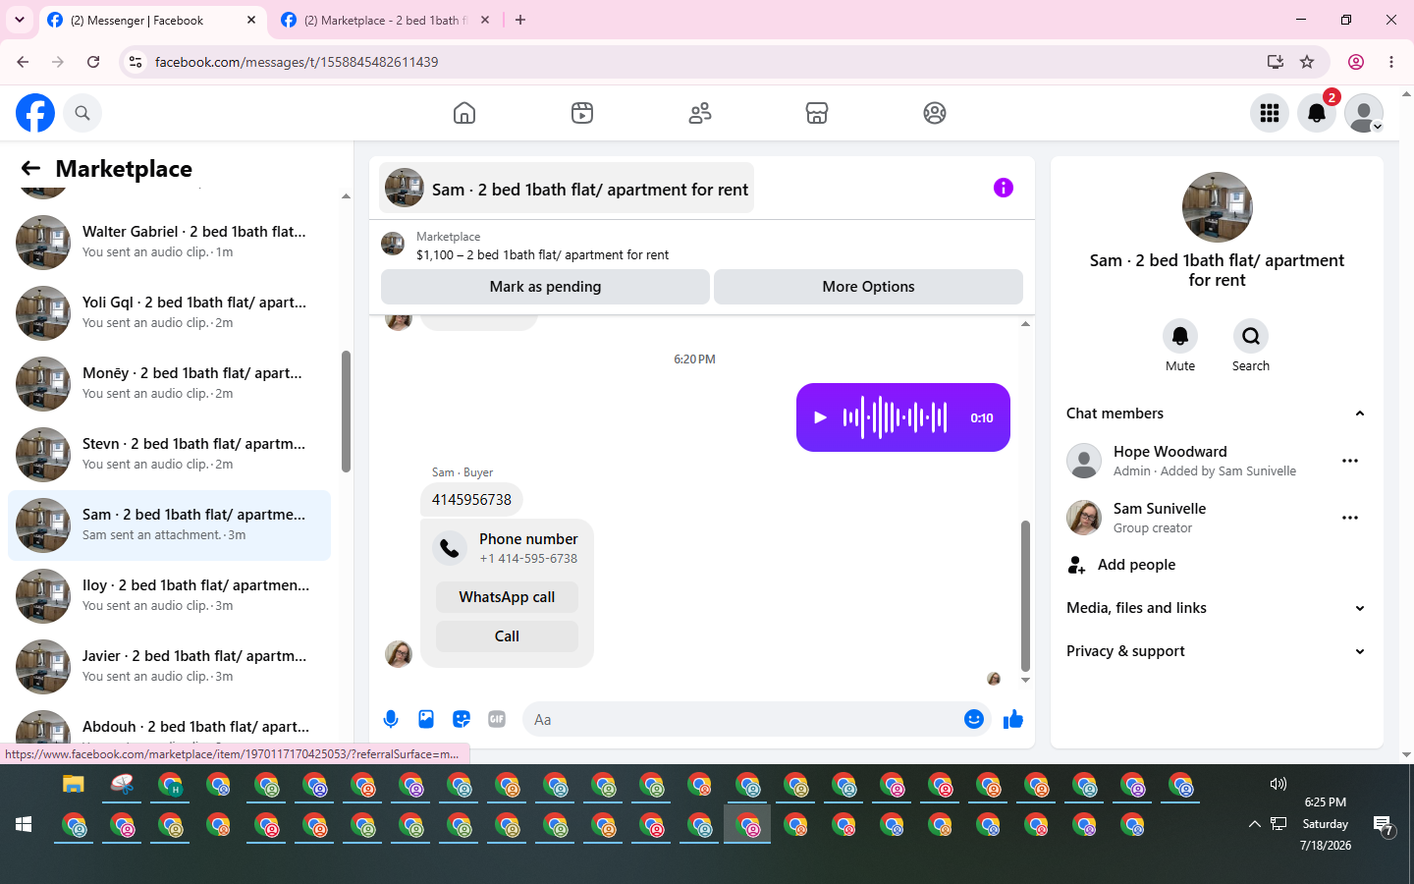Open Javier conversation in list
This screenshot has width=1414, height=884.
[169, 666]
